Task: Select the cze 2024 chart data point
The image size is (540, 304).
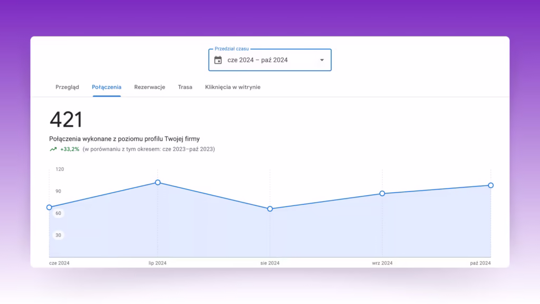Action: [49, 207]
